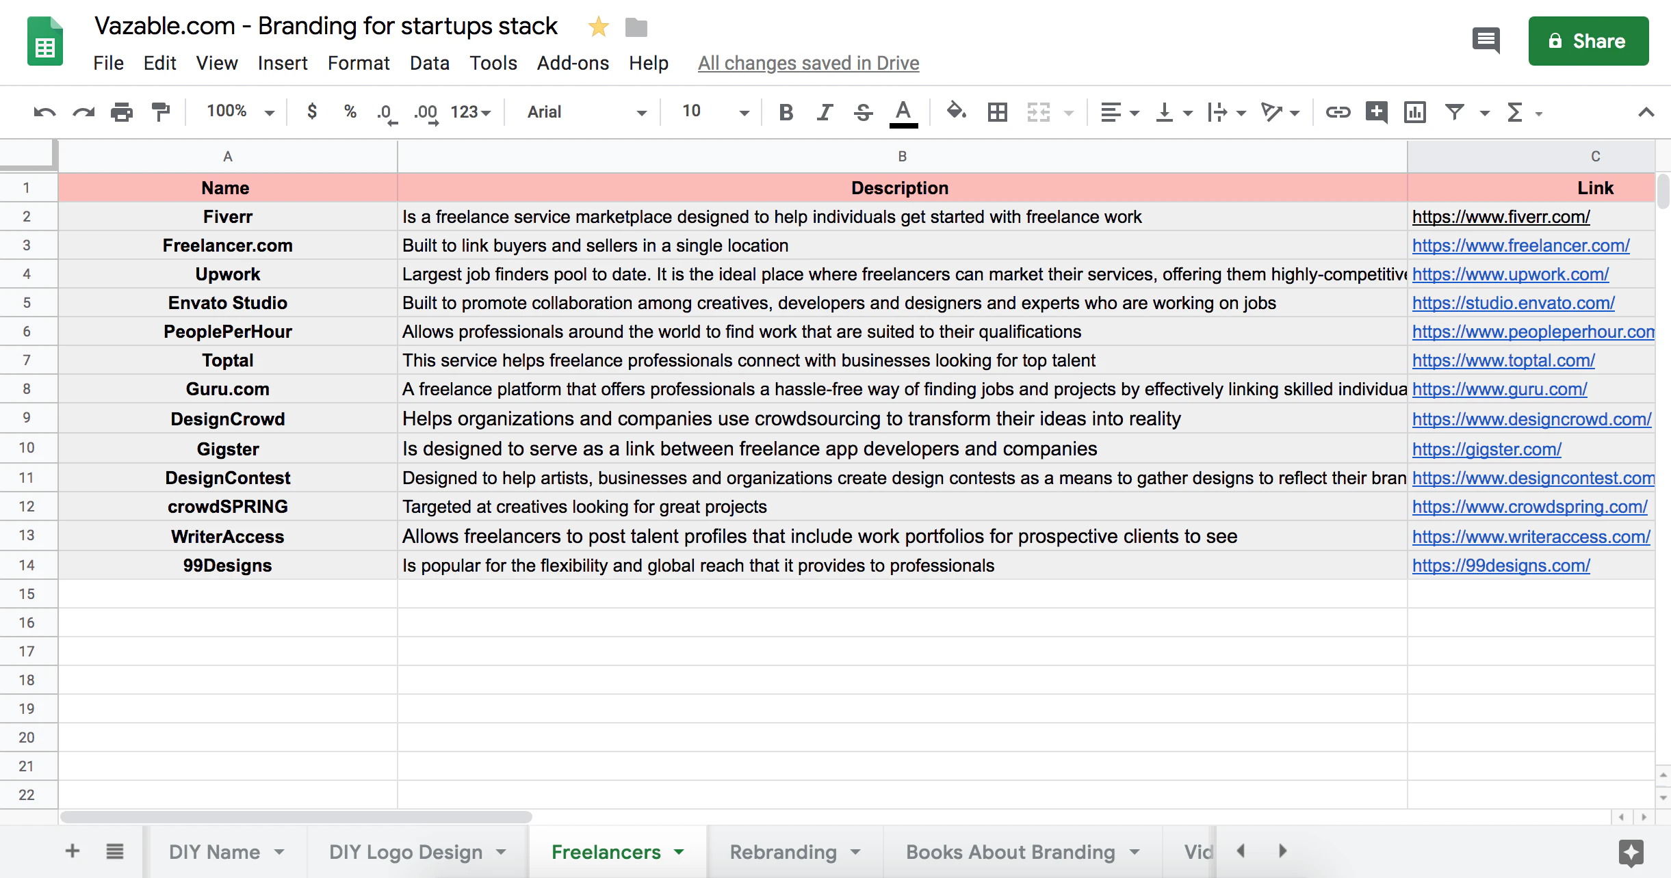Open the Functions (sigma) menu

(1516, 111)
